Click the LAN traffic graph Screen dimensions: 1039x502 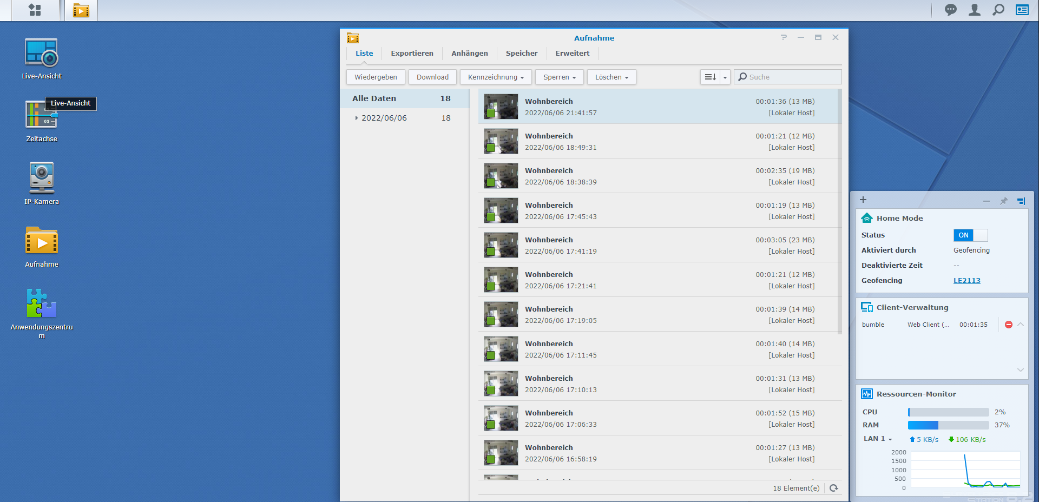(966, 470)
